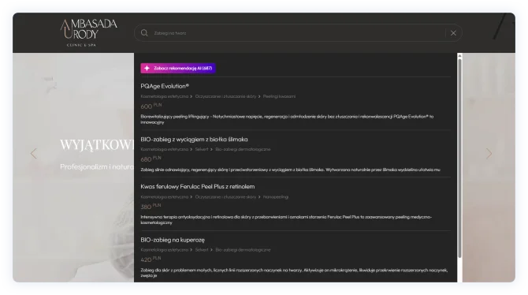Click the 'Profesjonalizm i natura' hero subtitle

pyautogui.click(x=97, y=166)
